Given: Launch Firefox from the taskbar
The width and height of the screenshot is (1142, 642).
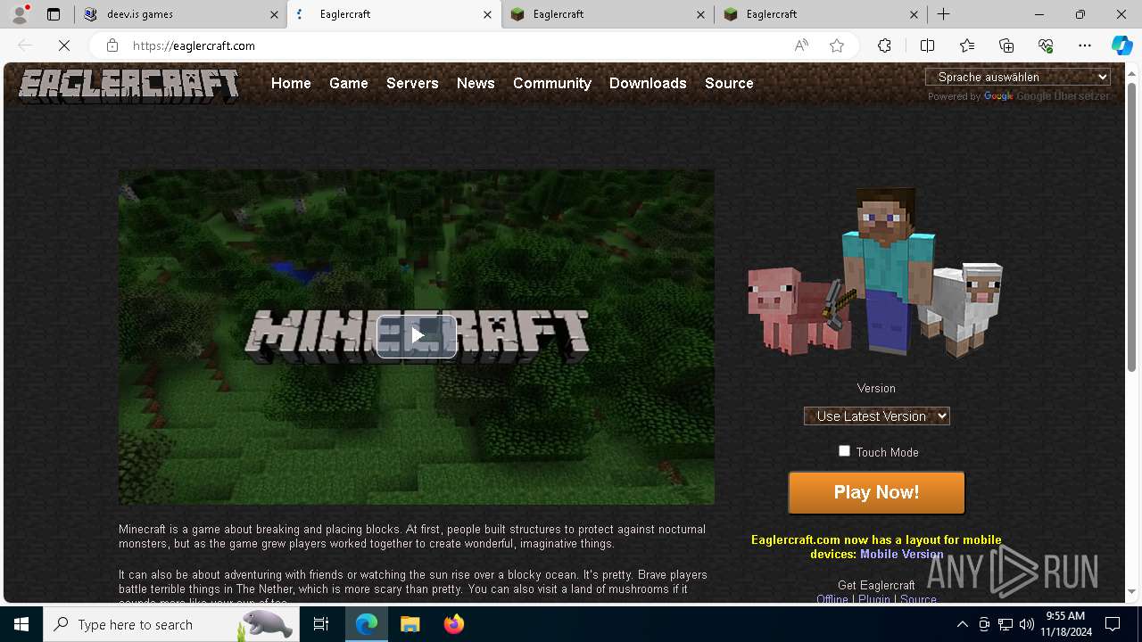Looking at the screenshot, I should point(453,624).
